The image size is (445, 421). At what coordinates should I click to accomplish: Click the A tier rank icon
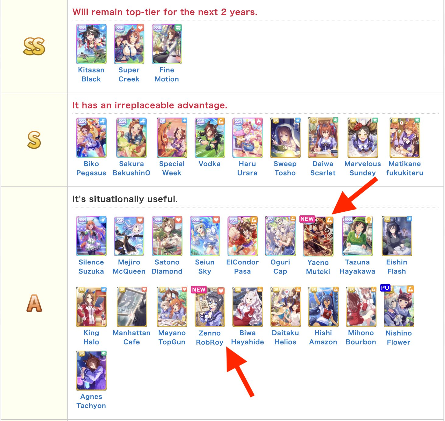pos(34,303)
